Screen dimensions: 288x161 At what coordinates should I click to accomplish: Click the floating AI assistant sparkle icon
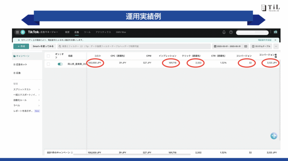(x=274, y=136)
